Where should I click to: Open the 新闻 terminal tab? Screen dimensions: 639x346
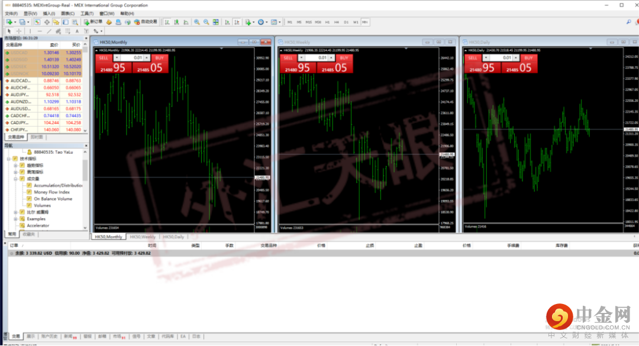(70, 337)
